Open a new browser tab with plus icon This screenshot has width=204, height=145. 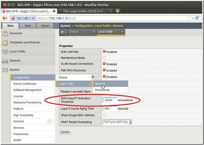coord(118,11)
